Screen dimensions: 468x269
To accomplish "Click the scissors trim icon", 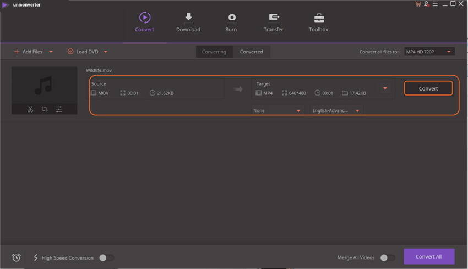I will pos(30,109).
